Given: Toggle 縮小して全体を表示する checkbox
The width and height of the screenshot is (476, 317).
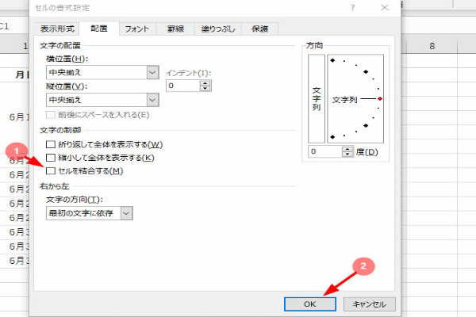Looking at the screenshot, I should coord(52,158).
